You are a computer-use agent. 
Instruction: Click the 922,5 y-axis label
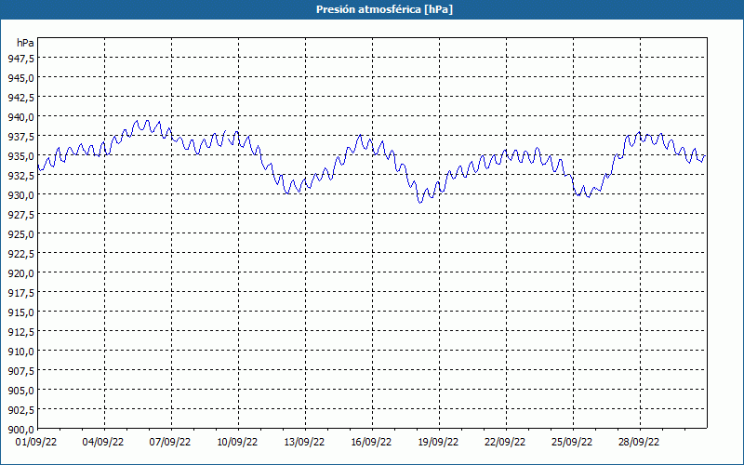click(x=20, y=254)
